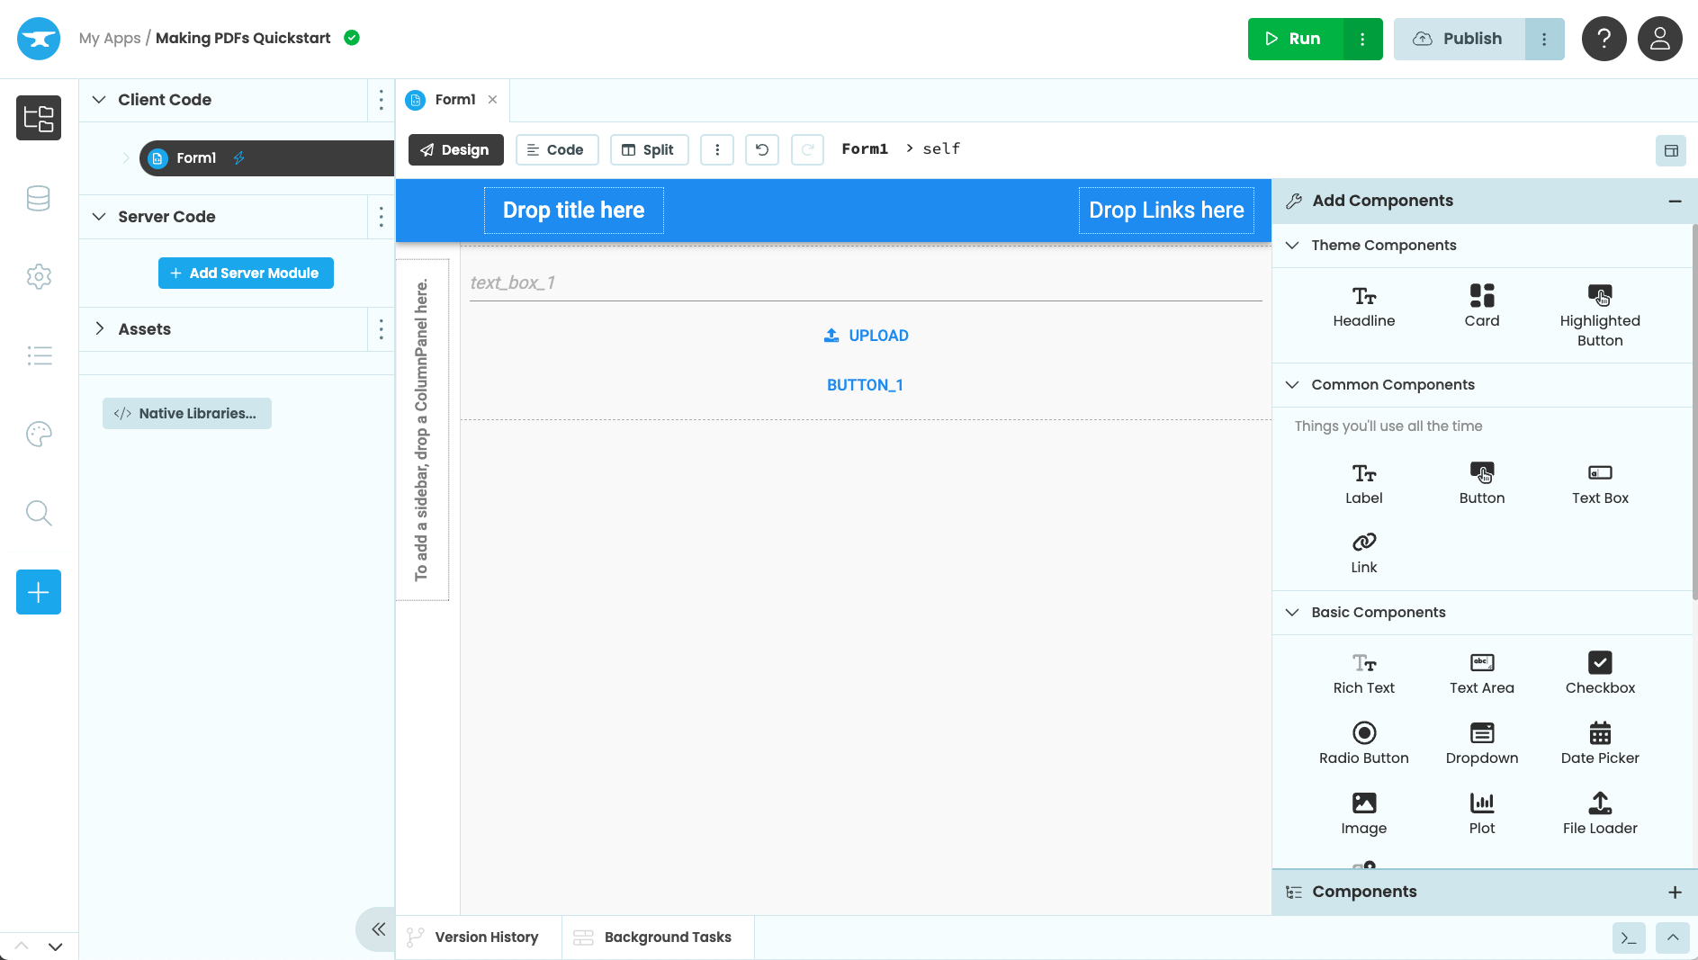Toggle the properties panel icon near the breadcrumb
The width and height of the screenshot is (1698, 960).
tap(1671, 150)
